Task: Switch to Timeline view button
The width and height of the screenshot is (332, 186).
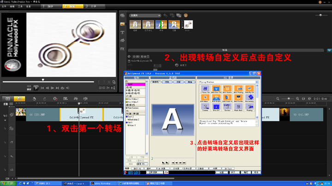Action: pyautogui.click(x=19, y=99)
